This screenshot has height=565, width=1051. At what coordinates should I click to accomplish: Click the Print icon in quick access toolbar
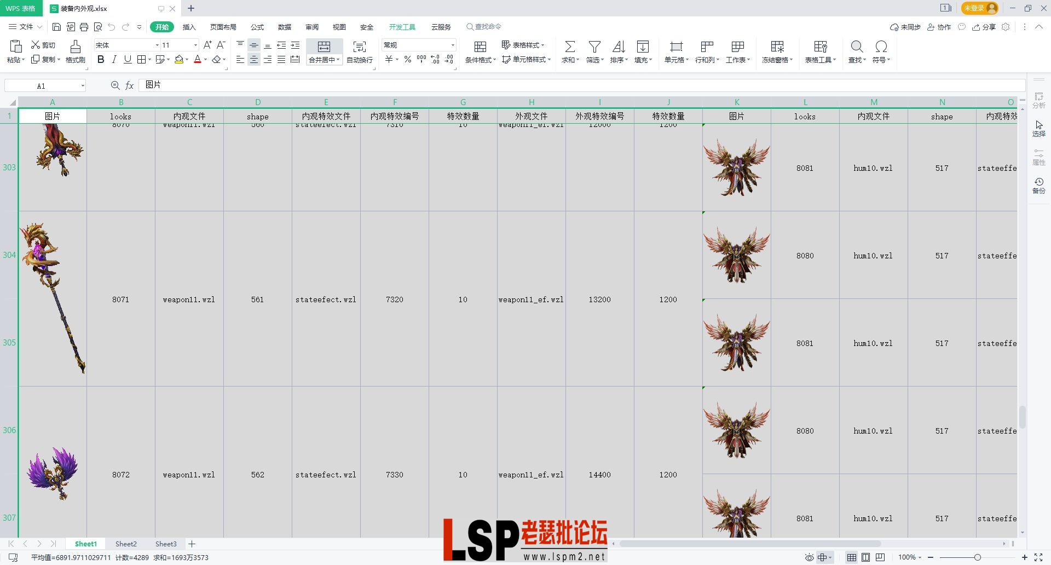click(x=84, y=27)
